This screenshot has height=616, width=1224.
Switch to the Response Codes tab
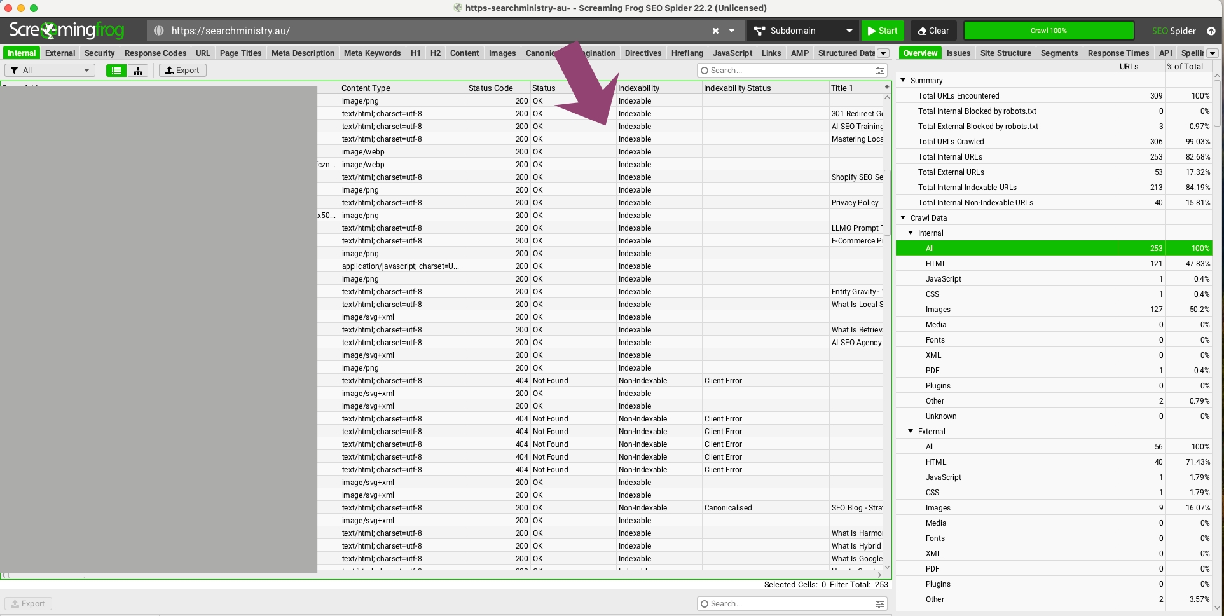tap(155, 53)
